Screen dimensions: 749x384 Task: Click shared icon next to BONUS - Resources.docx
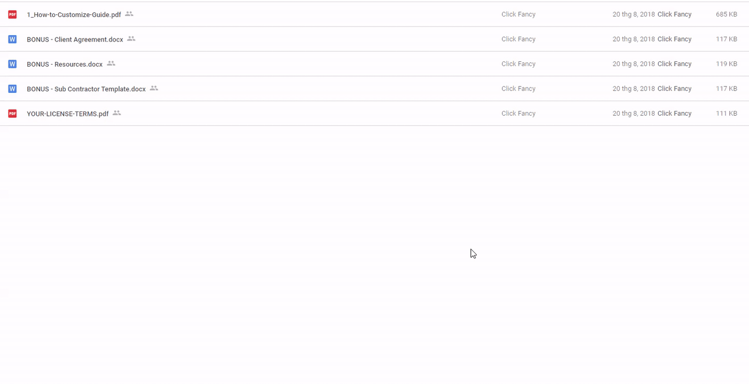(111, 63)
